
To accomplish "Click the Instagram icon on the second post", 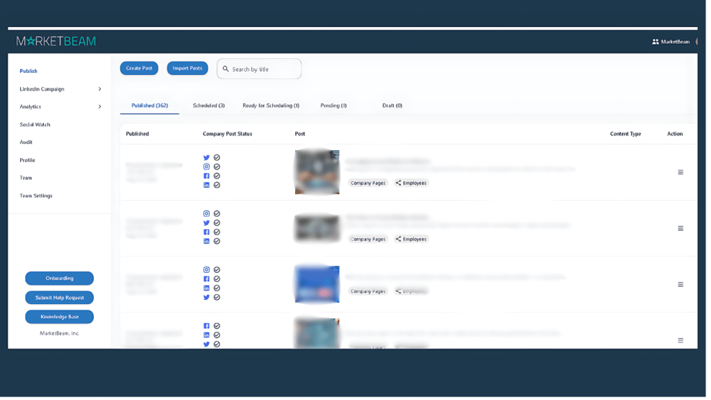I will point(206,213).
